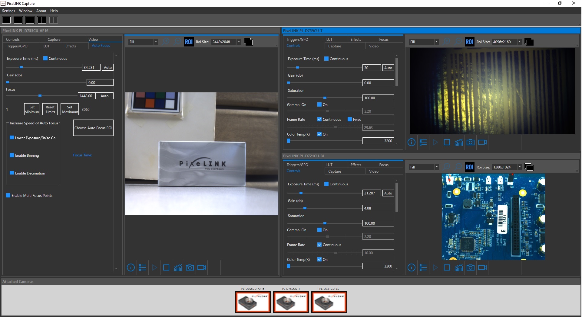This screenshot has height=317, width=582.
Task: Start video recording for the PL-D721CU-BL camera
Action: [482, 268]
